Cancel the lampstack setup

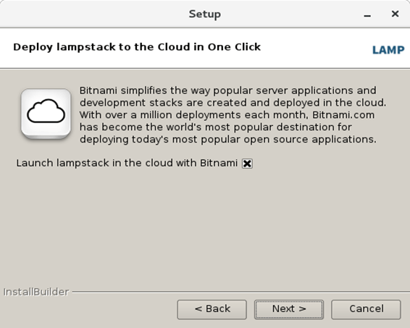pyautogui.click(x=366, y=309)
